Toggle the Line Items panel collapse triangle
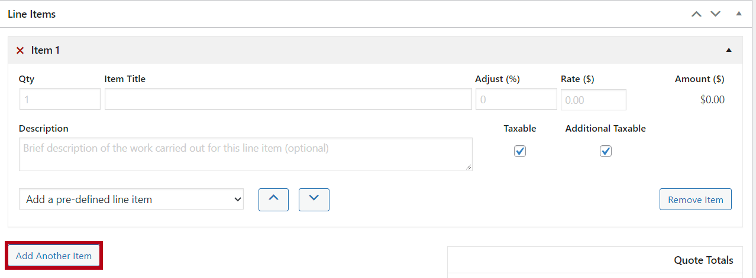 (x=738, y=14)
